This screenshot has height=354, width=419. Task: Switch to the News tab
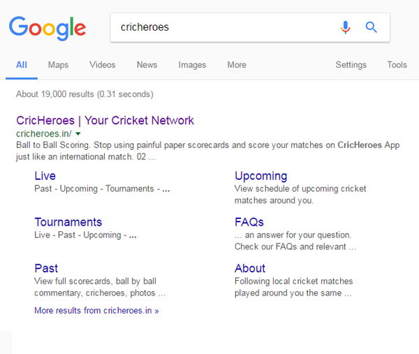click(147, 65)
